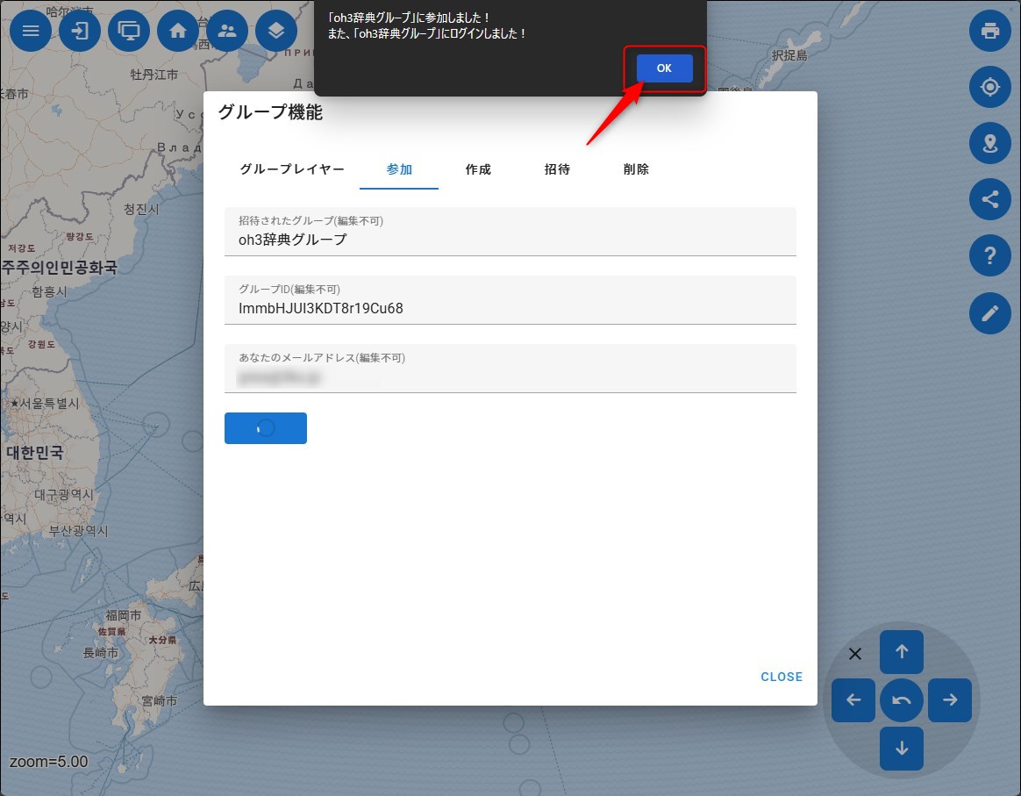The height and width of the screenshot is (796, 1021).
Task: Switch to the 削除 tab
Action: [x=636, y=169]
